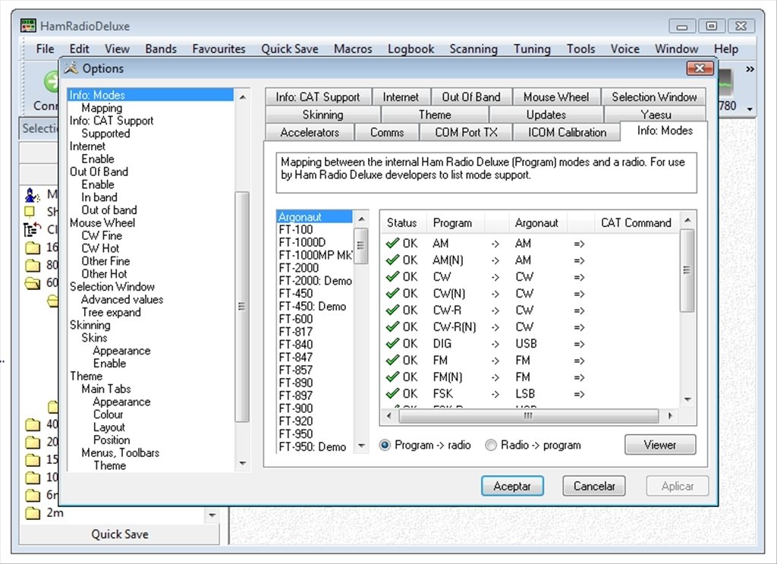Click the Options dialog tools icon
Image resolution: width=777 pixels, height=564 pixels.
pyautogui.click(x=71, y=68)
